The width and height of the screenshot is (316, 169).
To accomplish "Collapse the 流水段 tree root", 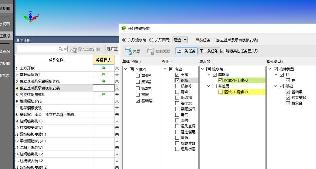I will pos(202,69).
